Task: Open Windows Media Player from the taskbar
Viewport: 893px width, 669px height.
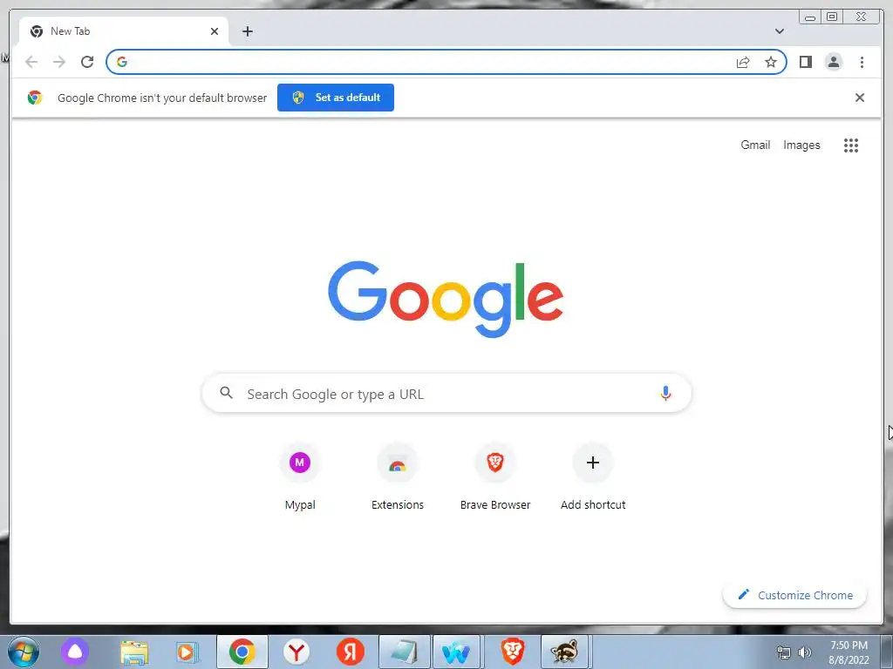Action: tap(187, 652)
